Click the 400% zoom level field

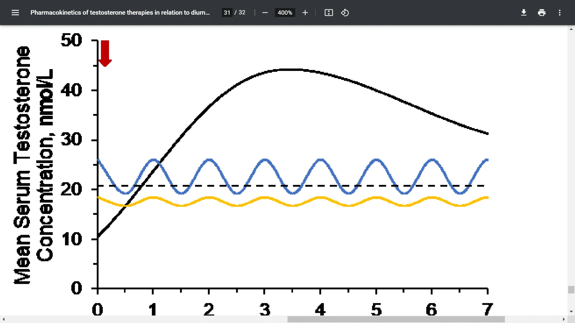point(285,13)
